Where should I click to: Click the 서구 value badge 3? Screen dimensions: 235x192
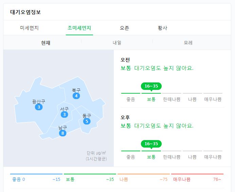coord(64,115)
